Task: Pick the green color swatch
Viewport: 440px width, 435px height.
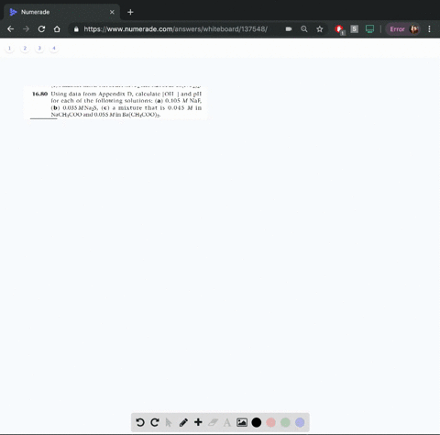Action: 285,422
